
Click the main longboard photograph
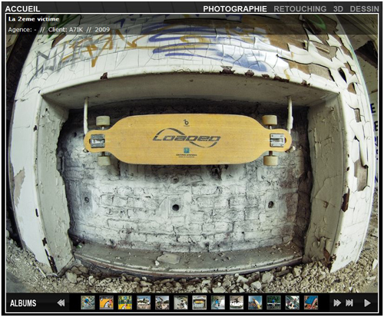coord(192,154)
